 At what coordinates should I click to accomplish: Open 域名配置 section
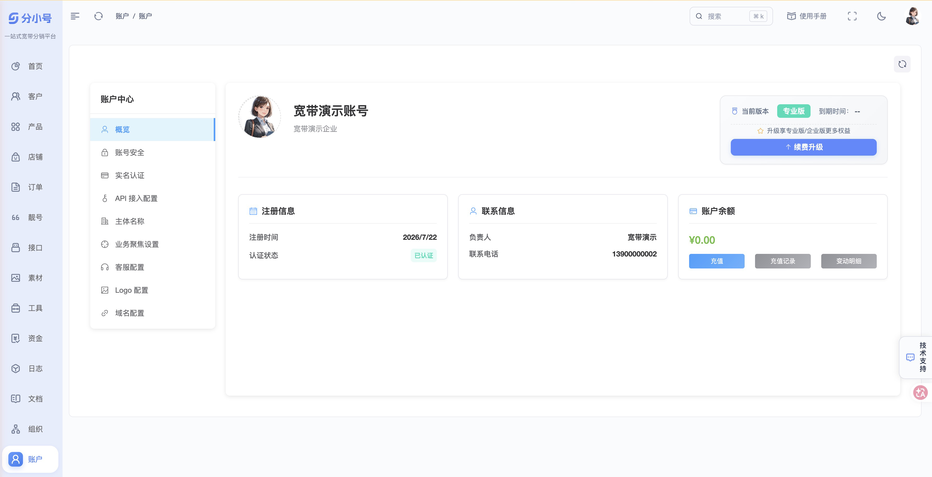[152, 313]
